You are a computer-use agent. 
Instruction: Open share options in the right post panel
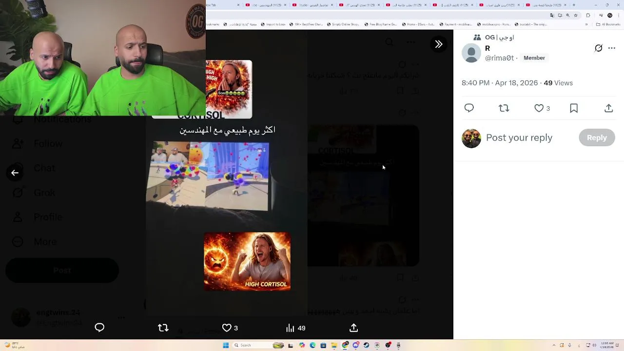(608, 108)
